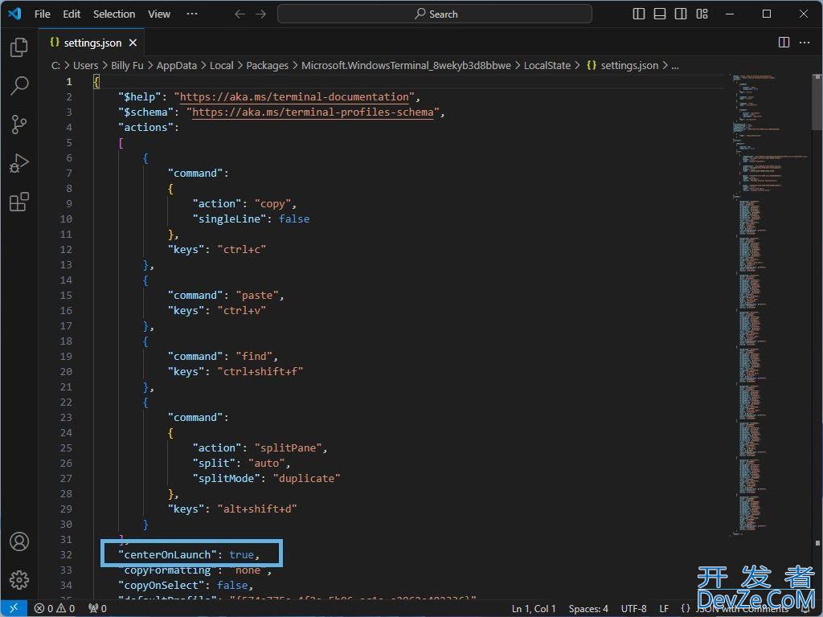Open the Manage gear icon
This screenshot has height=617, width=823.
pyautogui.click(x=19, y=580)
